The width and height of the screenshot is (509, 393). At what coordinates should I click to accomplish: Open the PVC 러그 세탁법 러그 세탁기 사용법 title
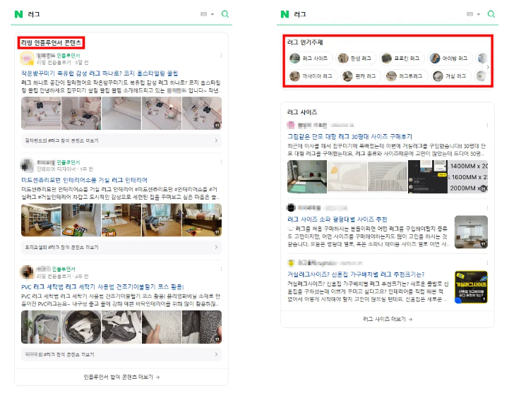(102, 287)
